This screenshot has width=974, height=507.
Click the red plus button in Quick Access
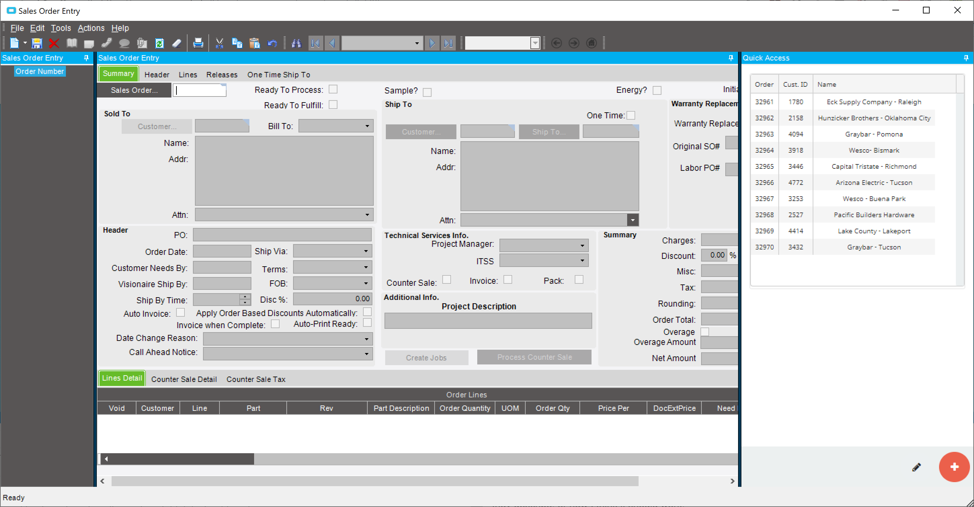[x=955, y=467]
